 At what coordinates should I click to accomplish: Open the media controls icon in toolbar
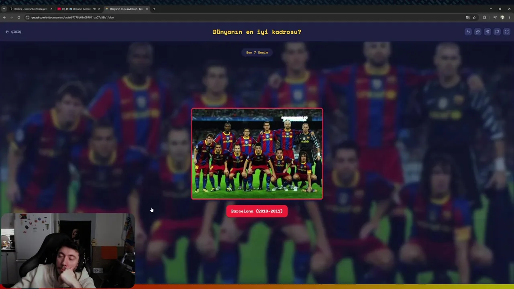tap(495, 17)
